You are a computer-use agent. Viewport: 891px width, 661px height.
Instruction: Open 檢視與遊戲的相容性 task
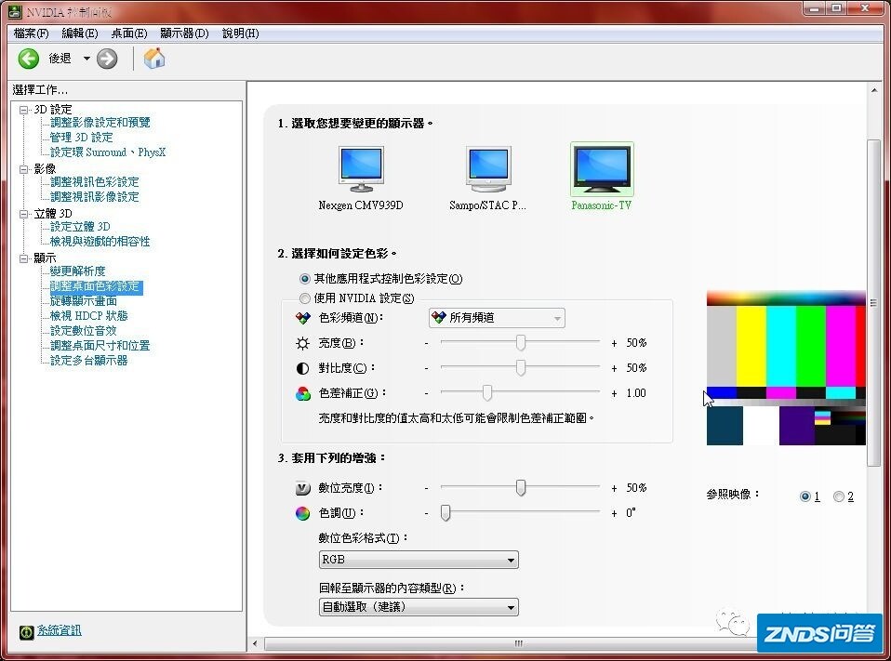tap(100, 242)
